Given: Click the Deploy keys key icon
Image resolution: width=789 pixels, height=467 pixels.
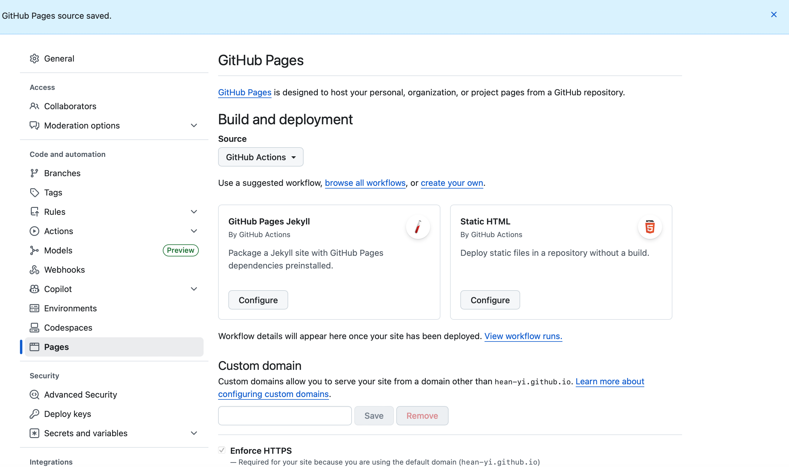Looking at the screenshot, I should pos(34,414).
